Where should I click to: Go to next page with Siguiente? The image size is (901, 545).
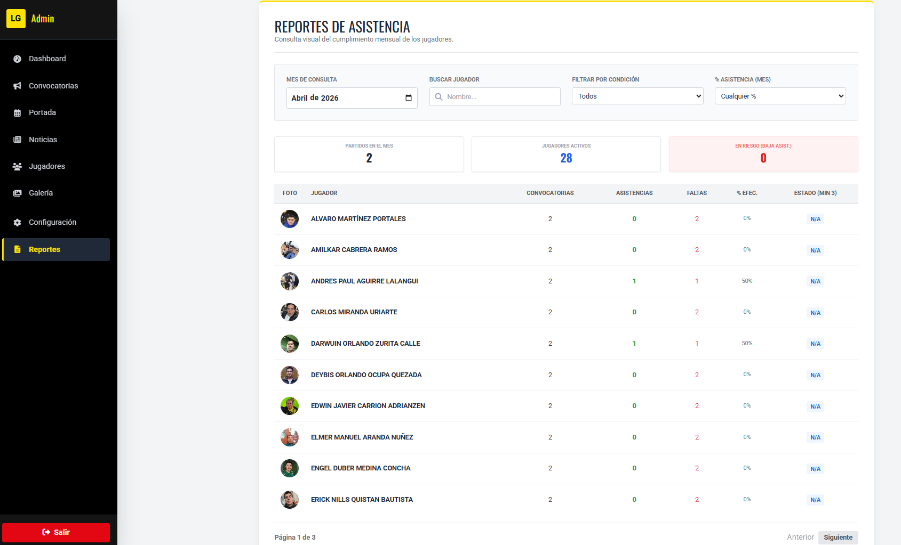838,537
